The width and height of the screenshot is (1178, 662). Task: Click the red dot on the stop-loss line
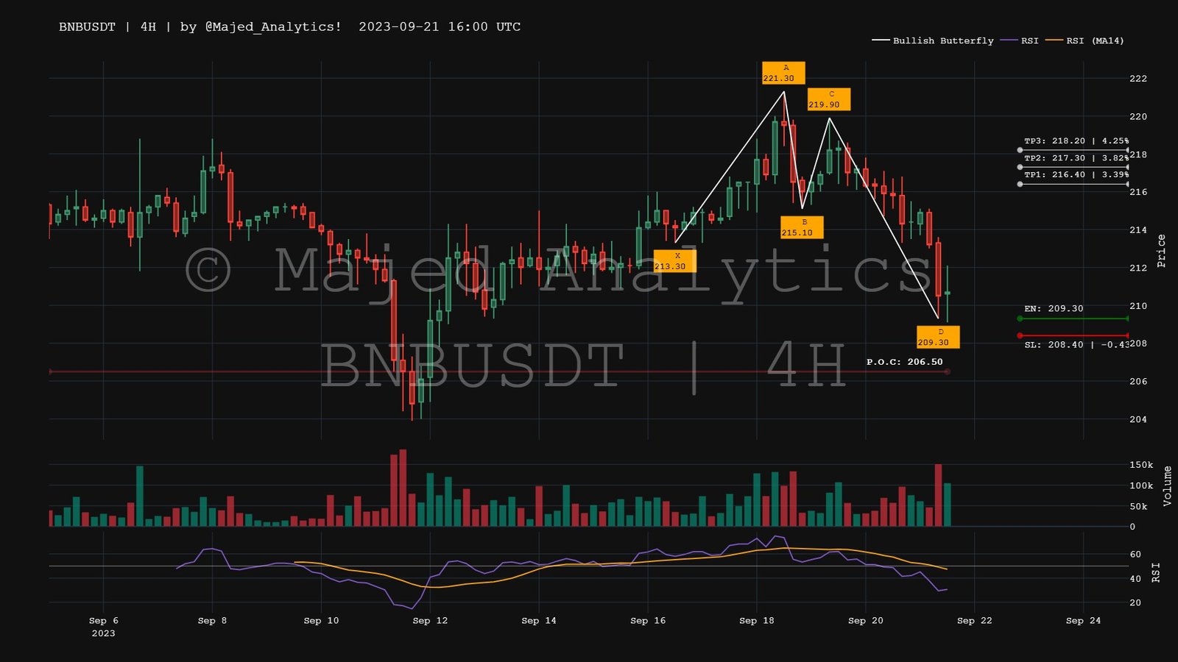pos(1020,335)
